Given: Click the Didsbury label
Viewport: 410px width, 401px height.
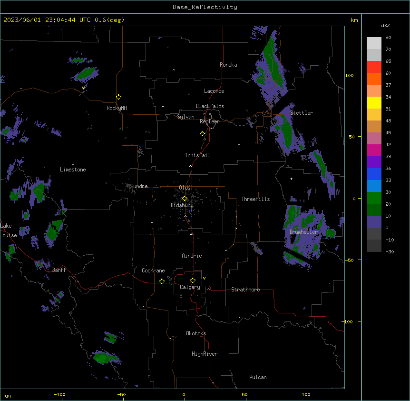Looking at the screenshot, I should tap(182, 205).
